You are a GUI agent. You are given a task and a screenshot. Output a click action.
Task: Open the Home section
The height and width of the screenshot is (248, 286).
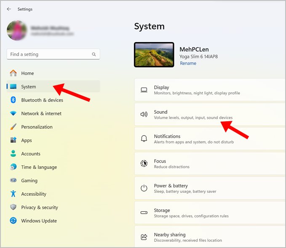53,73
